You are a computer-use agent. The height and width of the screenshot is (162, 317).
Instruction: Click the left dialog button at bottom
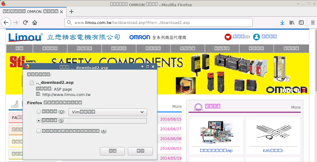point(112,151)
